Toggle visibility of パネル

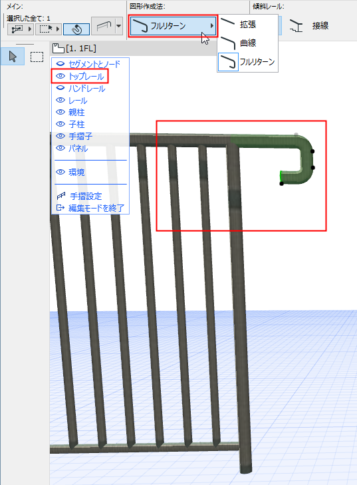pyautogui.click(x=60, y=148)
